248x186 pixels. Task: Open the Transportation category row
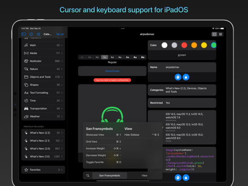pyautogui.click(x=43, y=109)
